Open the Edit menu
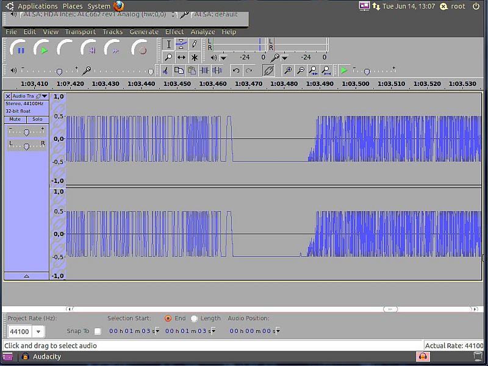 [x=30, y=32]
